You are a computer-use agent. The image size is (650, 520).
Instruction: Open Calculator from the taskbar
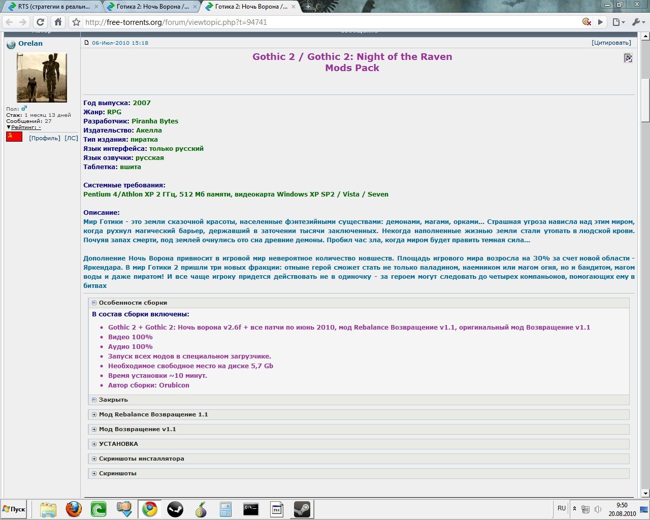tap(225, 509)
